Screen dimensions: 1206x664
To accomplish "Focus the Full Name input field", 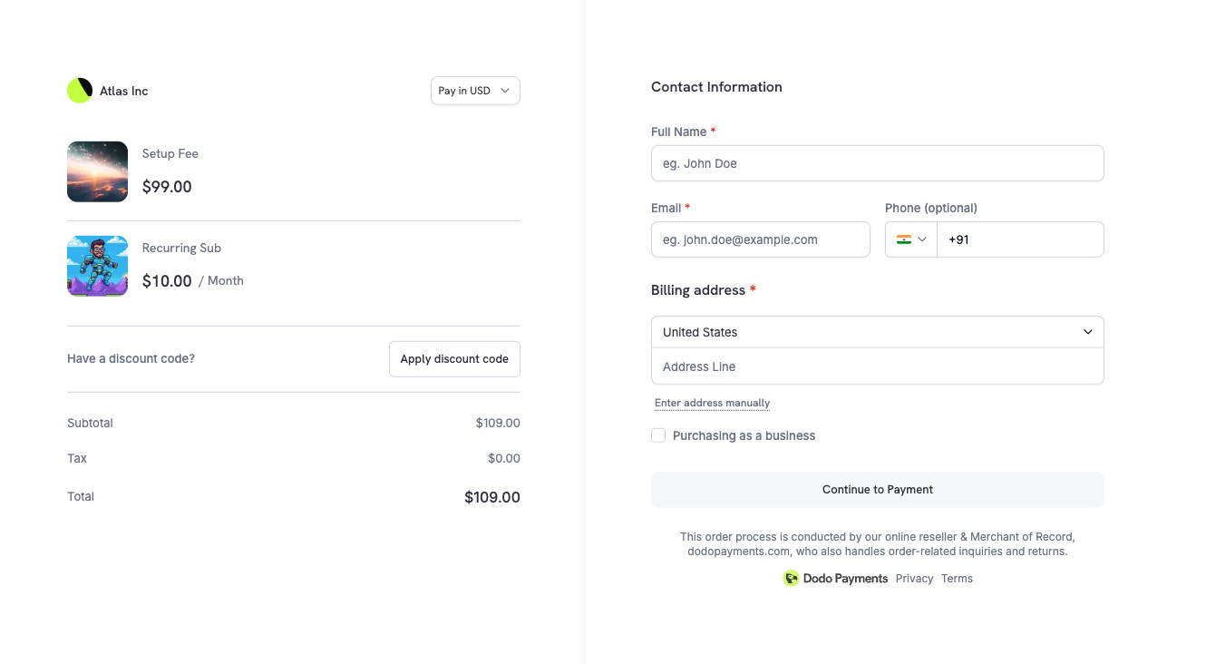I will coord(877,163).
